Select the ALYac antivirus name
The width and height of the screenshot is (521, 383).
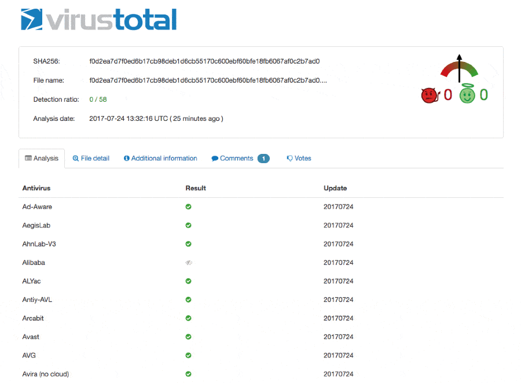coord(31,281)
